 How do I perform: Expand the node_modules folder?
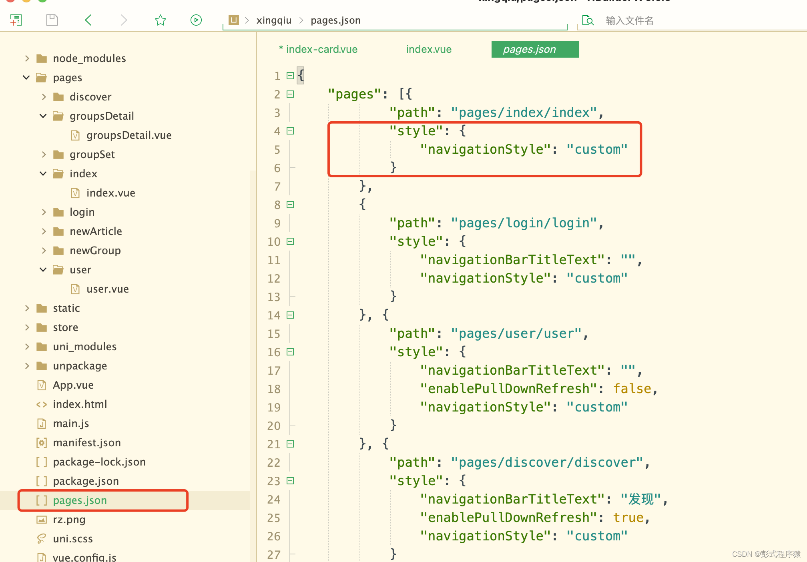click(x=27, y=58)
